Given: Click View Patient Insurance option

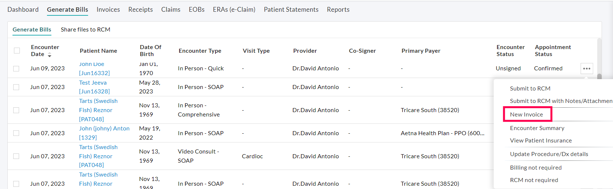Looking at the screenshot, I should coord(541,141).
